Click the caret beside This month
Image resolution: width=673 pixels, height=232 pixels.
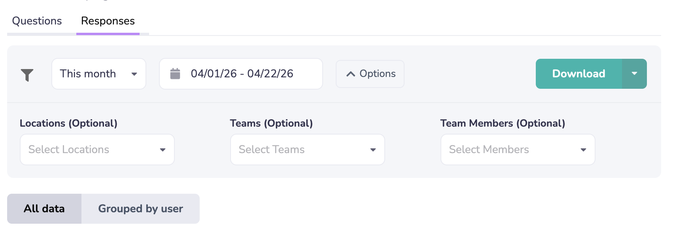134,74
